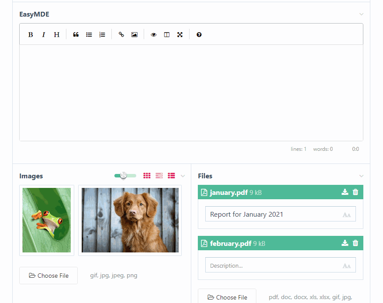Click the january.pdf file name
This screenshot has height=303, width=383.
(229, 193)
